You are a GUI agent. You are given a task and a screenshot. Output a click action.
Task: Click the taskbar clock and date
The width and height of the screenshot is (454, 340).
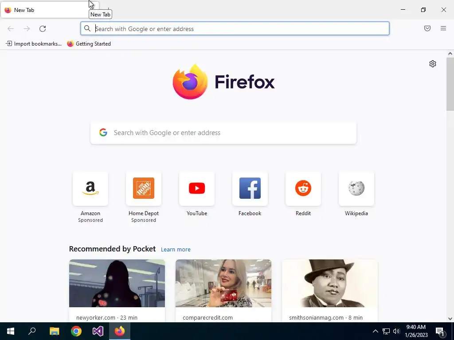(416, 331)
